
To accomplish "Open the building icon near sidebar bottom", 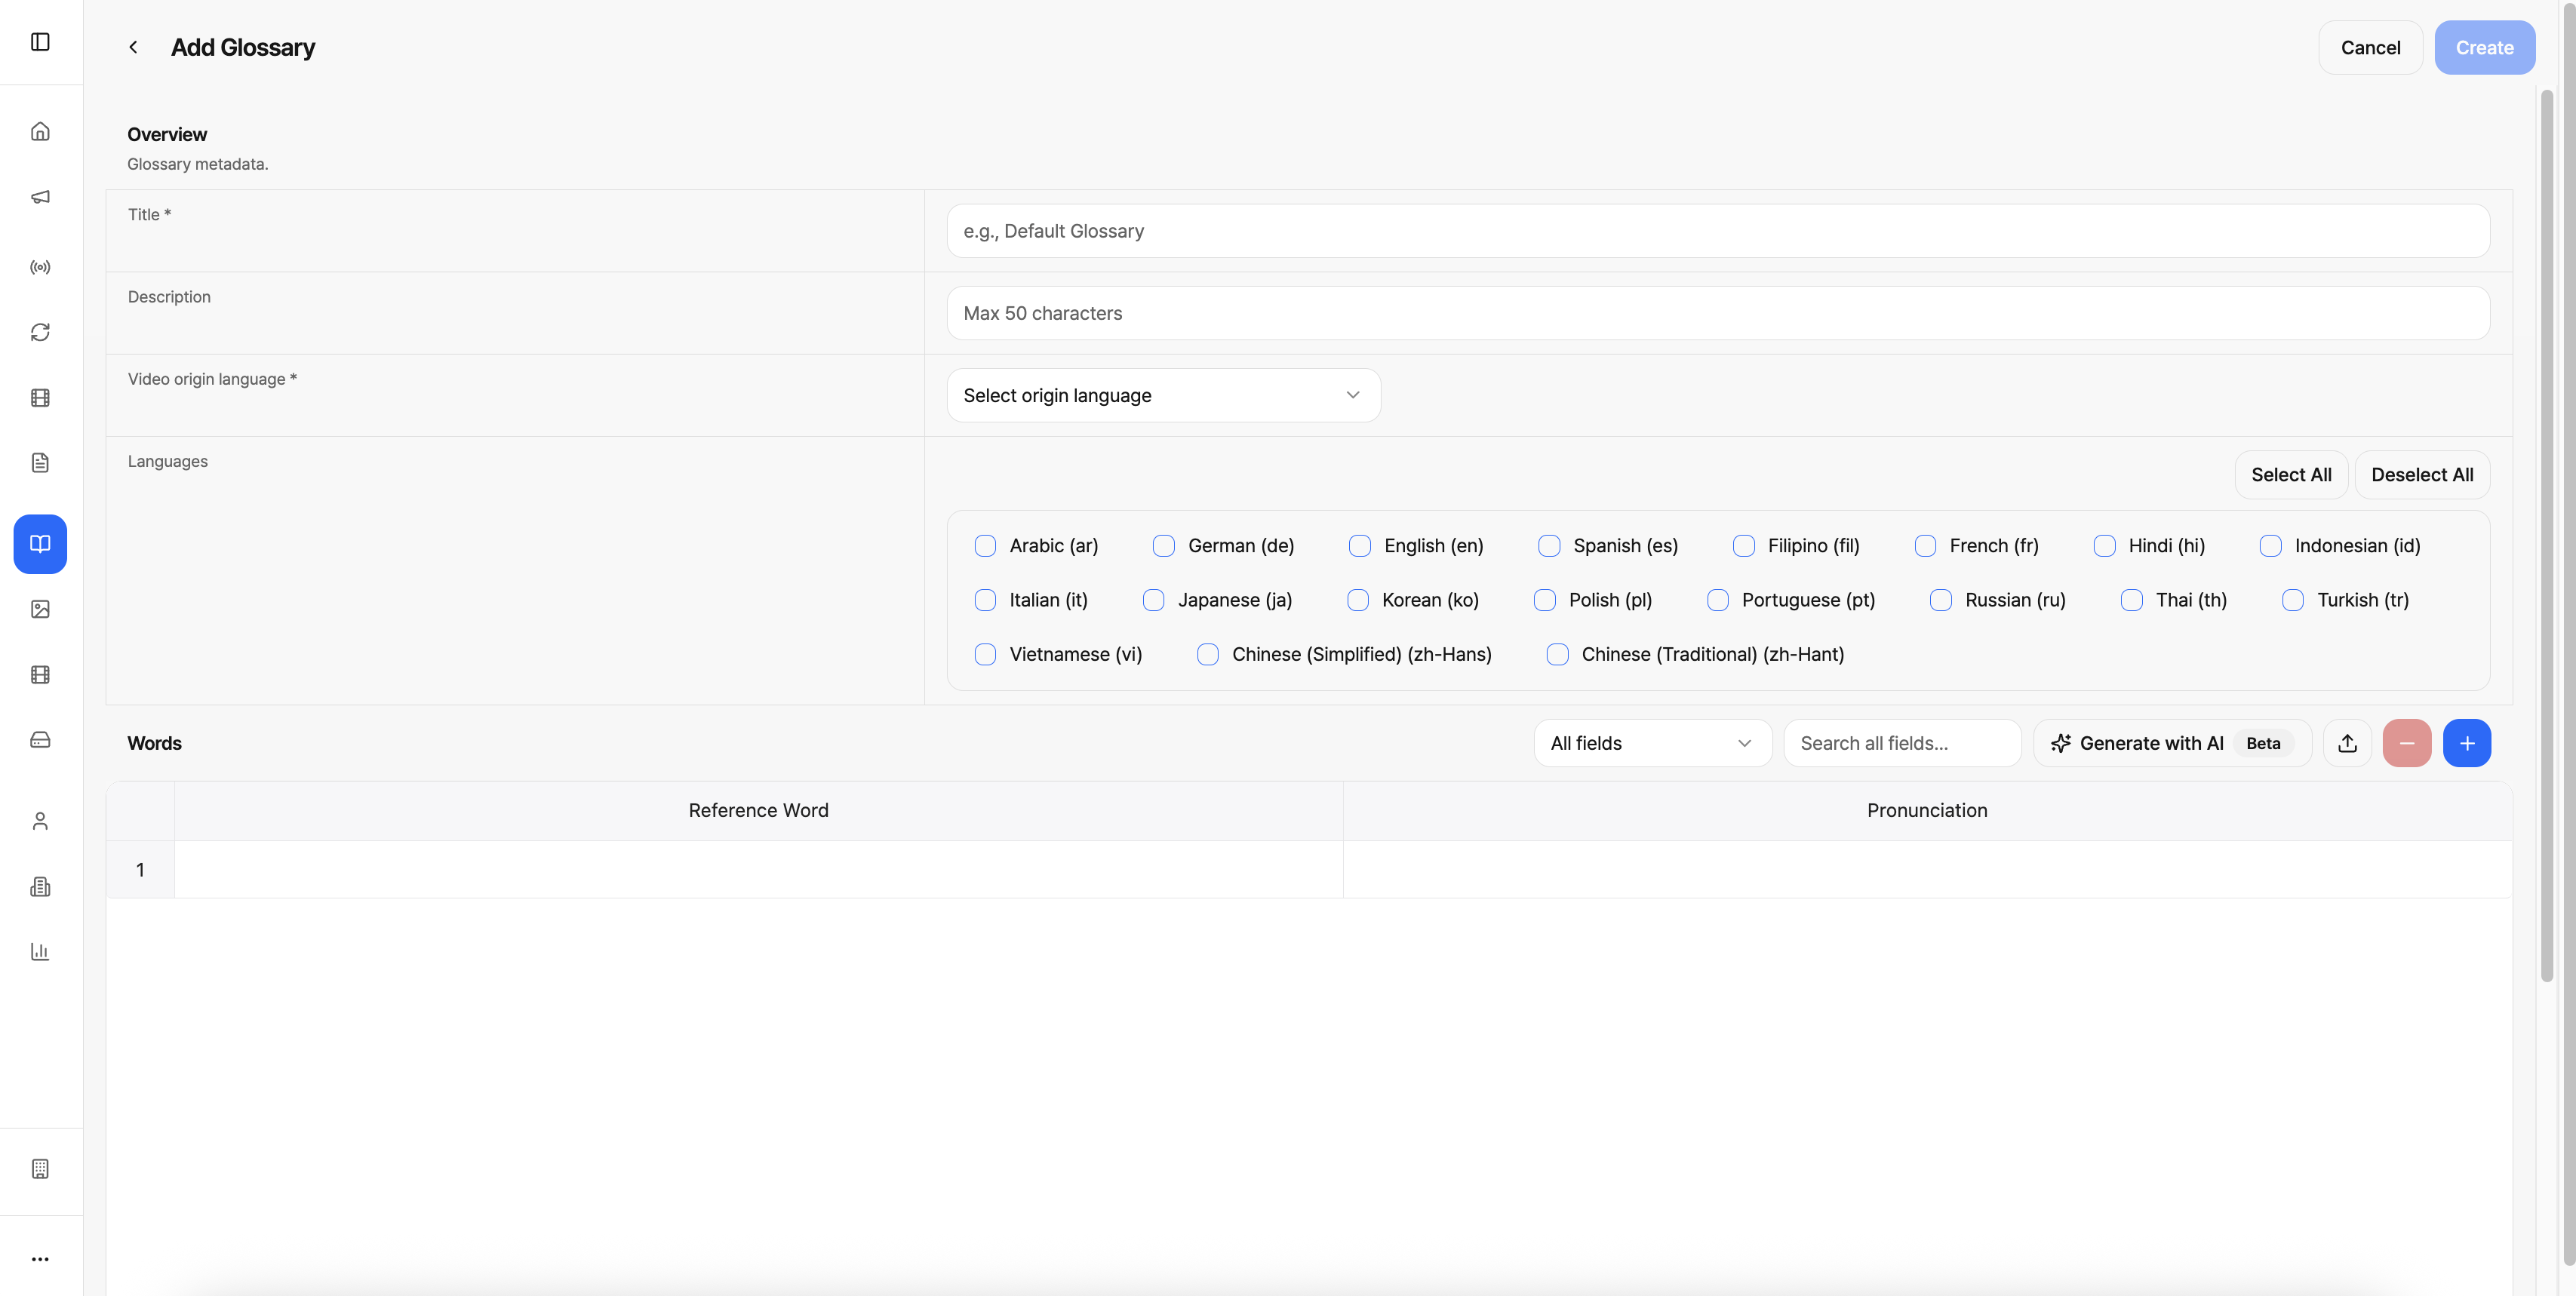I will tap(40, 1169).
